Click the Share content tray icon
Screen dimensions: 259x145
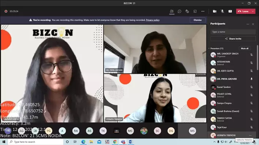tap(230, 11)
